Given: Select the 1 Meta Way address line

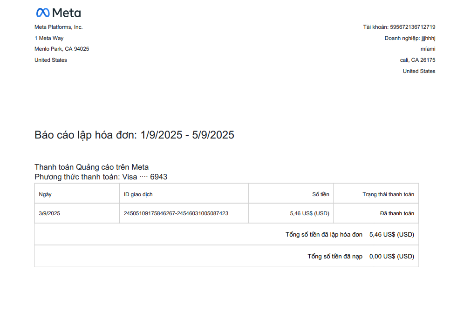Looking at the screenshot, I should (x=49, y=38).
